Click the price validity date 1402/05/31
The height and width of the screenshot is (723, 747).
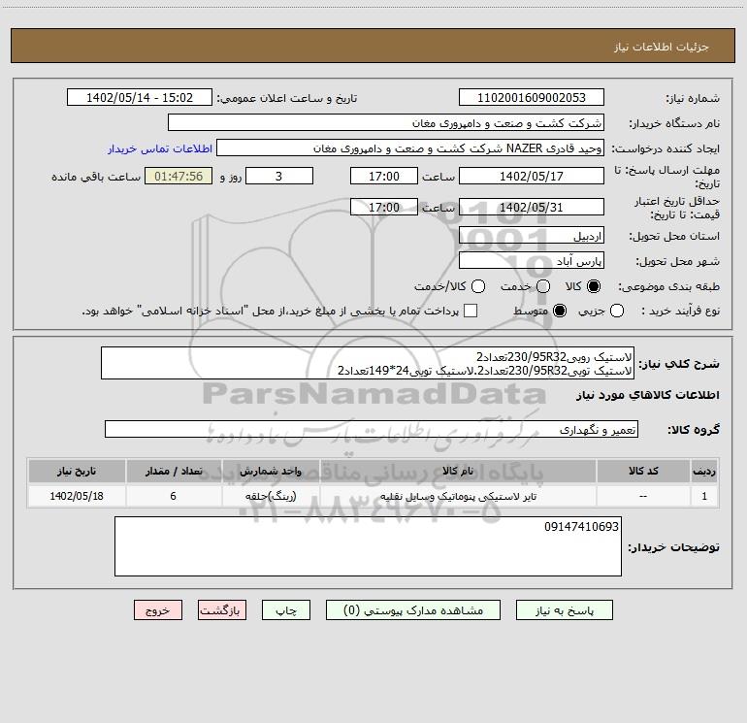(x=532, y=207)
